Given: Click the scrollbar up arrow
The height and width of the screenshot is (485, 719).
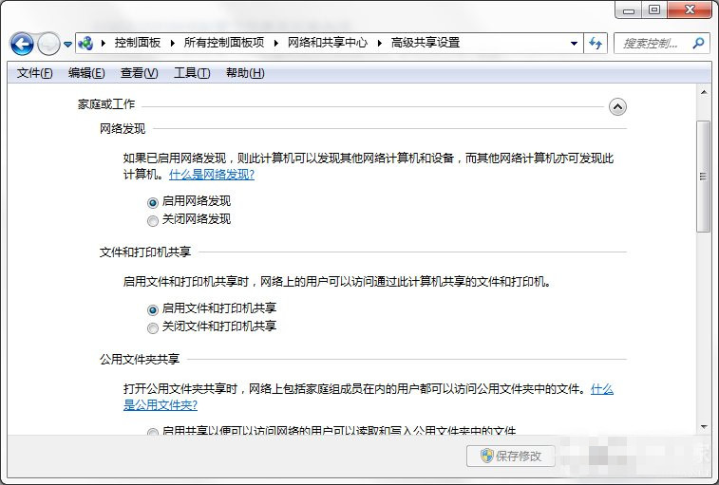Looking at the screenshot, I should click(x=704, y=93).
